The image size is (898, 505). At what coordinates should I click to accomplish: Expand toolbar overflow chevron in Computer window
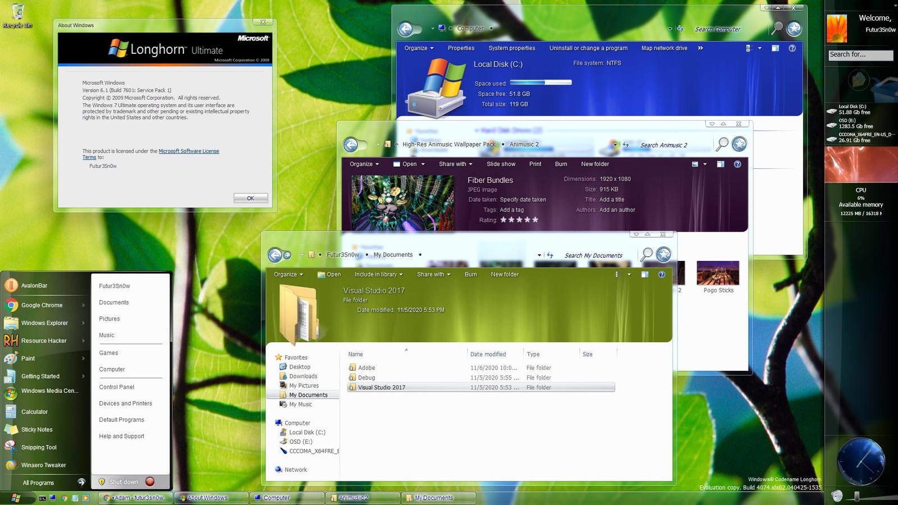coord(700,48)
